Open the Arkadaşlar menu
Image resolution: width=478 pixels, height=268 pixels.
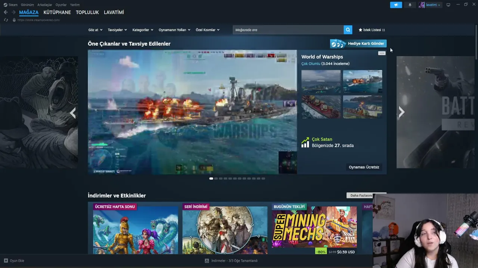pos(45,5)
